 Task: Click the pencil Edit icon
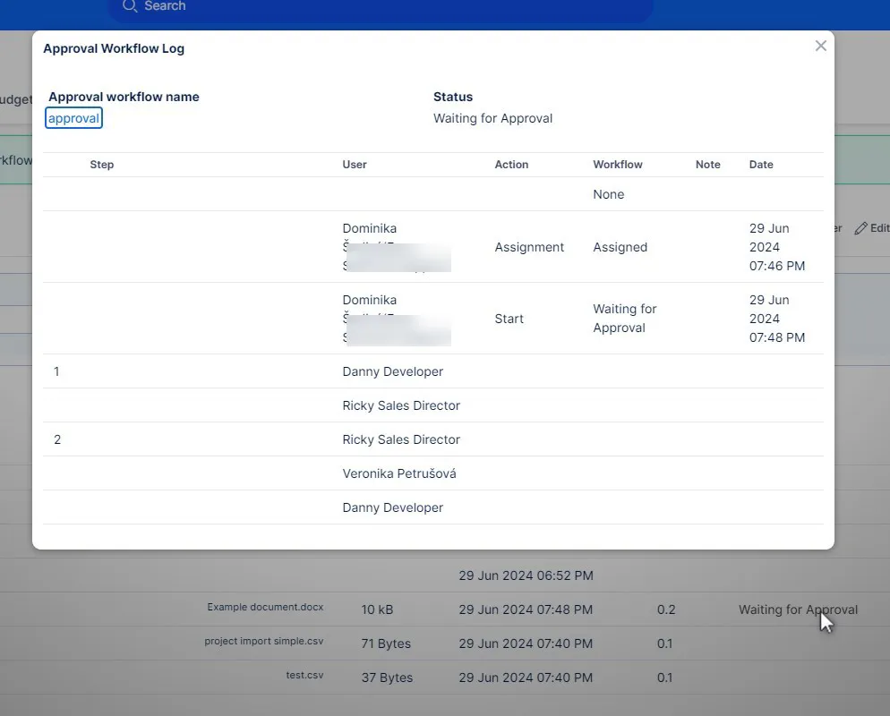point(861,228)
